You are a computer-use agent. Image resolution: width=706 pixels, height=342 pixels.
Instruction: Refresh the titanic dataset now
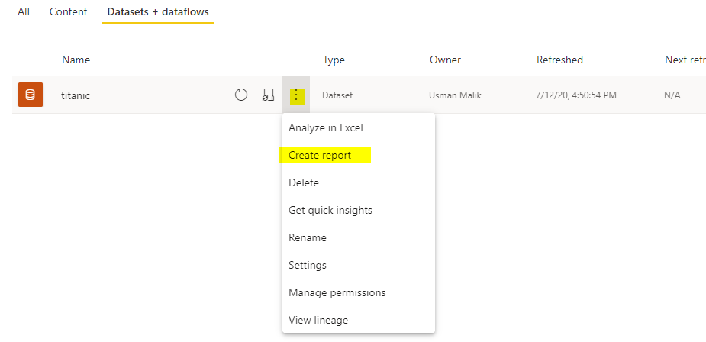pos(241,95)
